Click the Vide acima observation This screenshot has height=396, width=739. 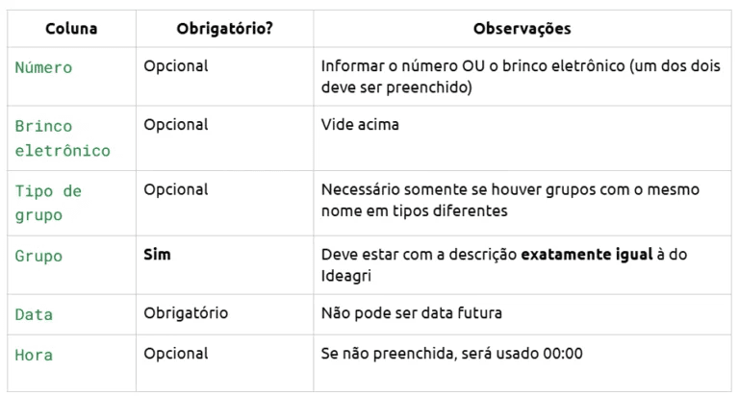pos(360,124)
